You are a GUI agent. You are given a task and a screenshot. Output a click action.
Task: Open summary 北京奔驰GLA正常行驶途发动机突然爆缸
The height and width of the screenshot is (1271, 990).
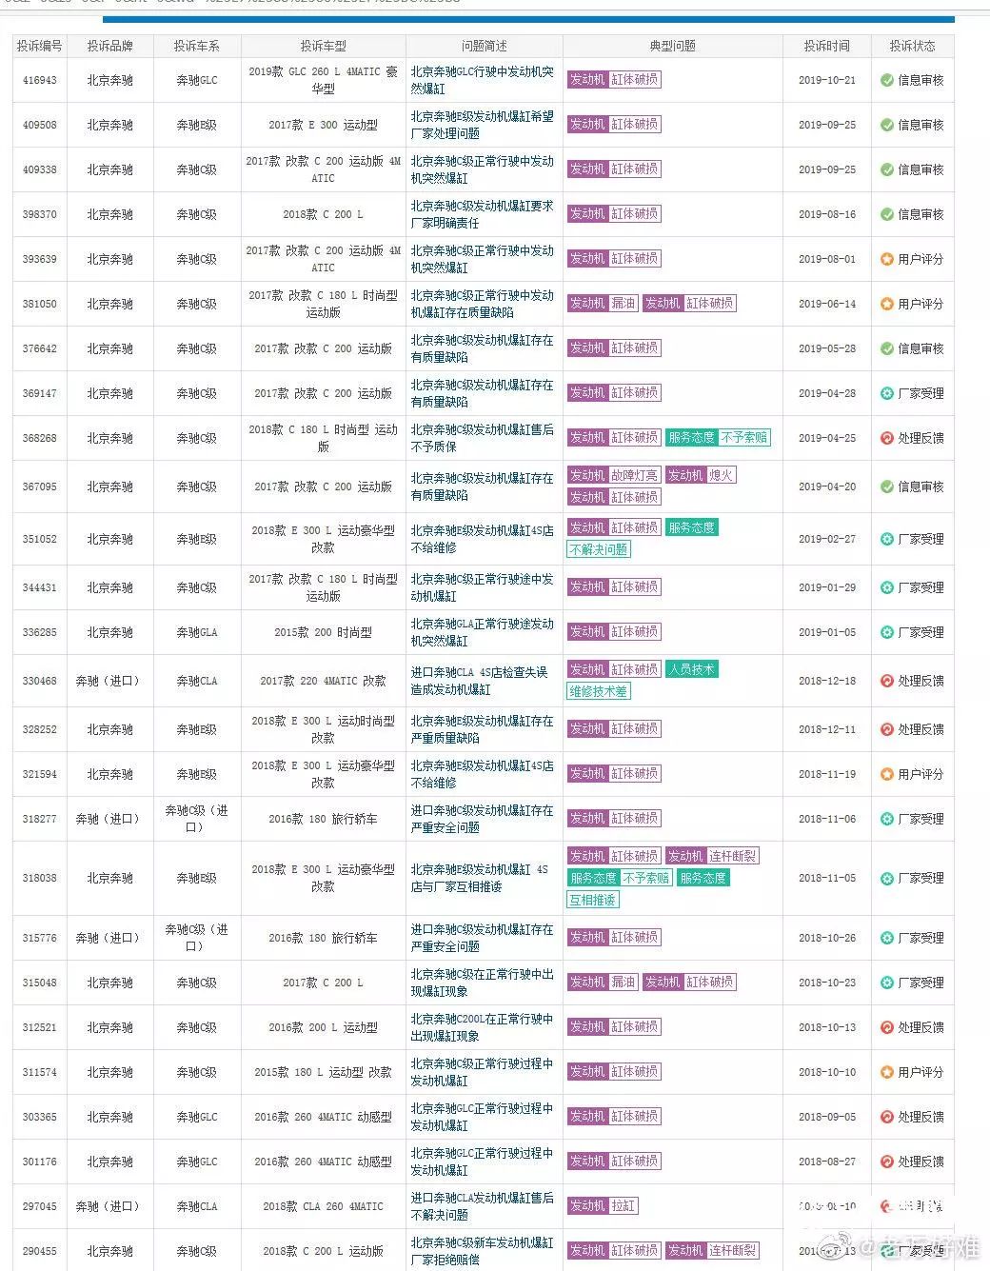(x=483, y=632)
